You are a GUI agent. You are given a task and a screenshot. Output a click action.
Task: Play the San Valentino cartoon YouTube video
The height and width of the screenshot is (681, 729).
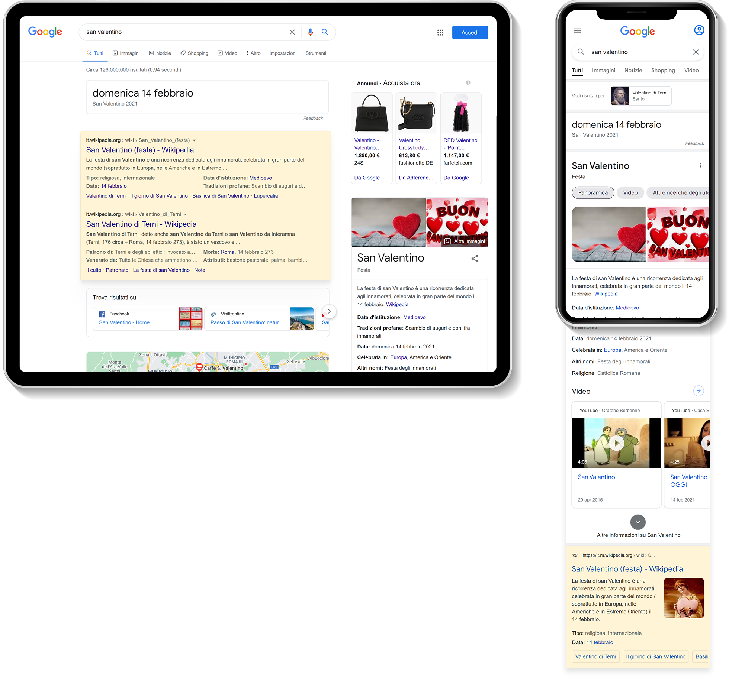(x=616, y=443)
